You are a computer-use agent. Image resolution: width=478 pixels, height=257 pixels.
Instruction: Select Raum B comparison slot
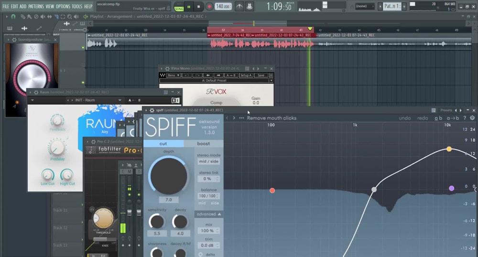tap(139, 100)
